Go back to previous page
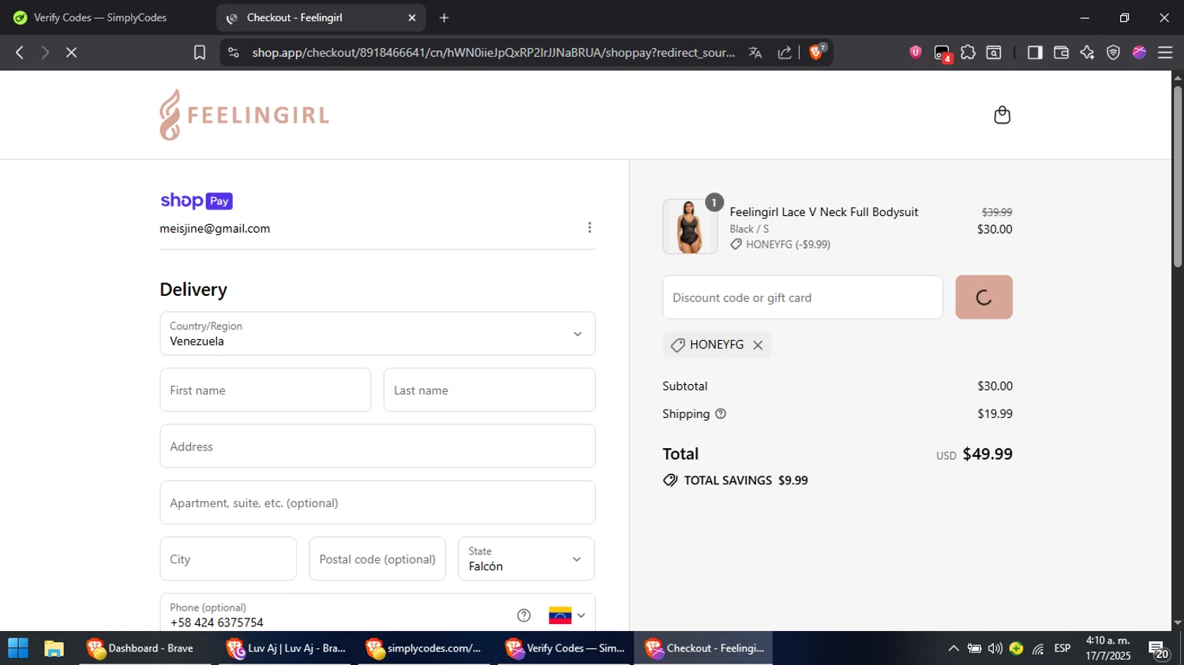 [20, 52]
